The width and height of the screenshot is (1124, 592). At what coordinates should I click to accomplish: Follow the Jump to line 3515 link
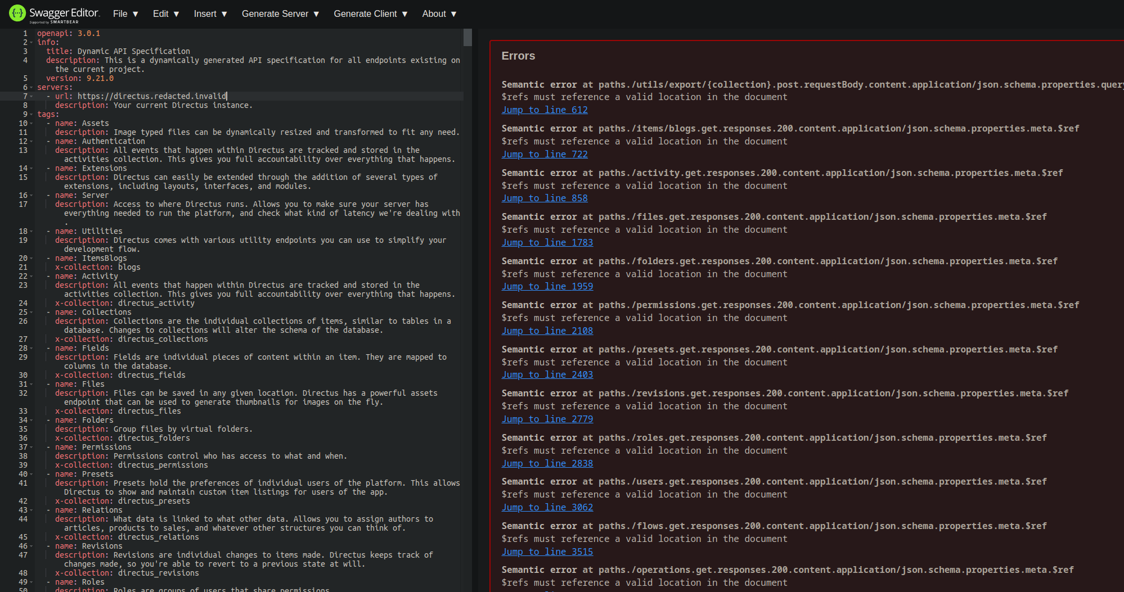click(x=547, y=552)
